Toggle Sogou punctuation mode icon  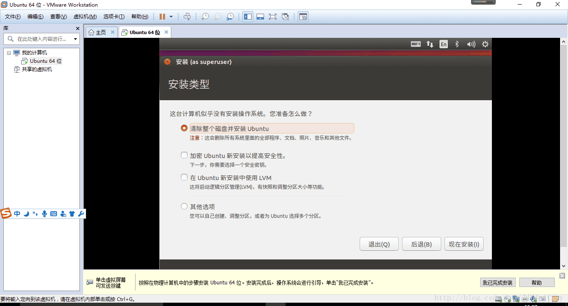35,214
